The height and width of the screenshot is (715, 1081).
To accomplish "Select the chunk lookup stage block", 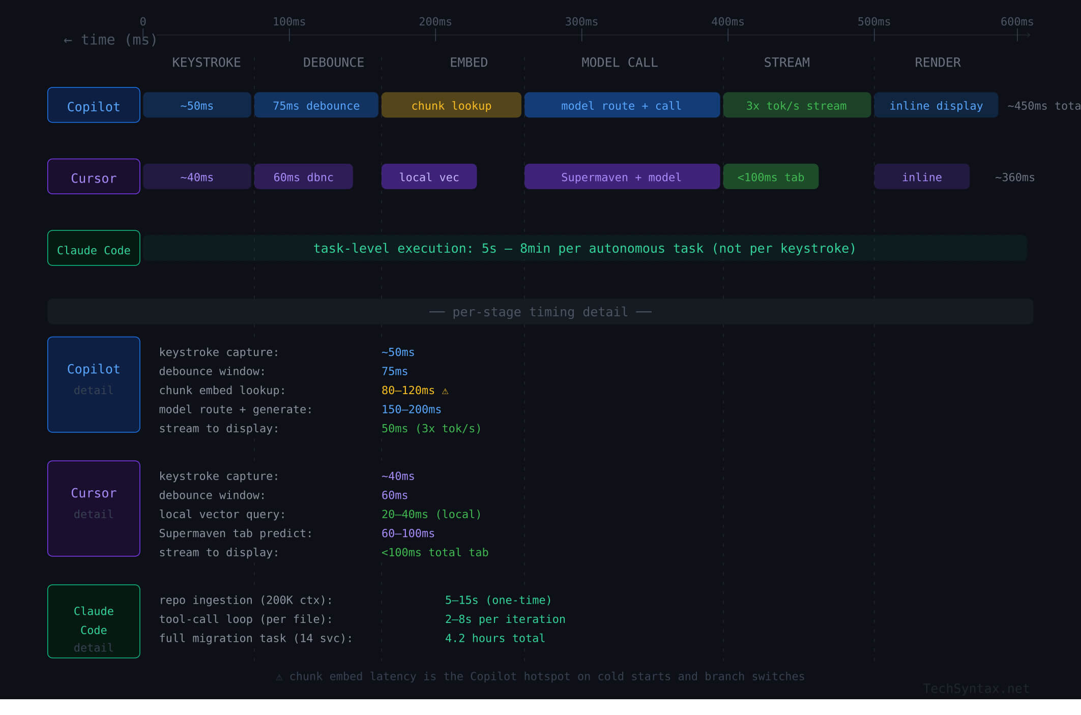I will (451, 105).
